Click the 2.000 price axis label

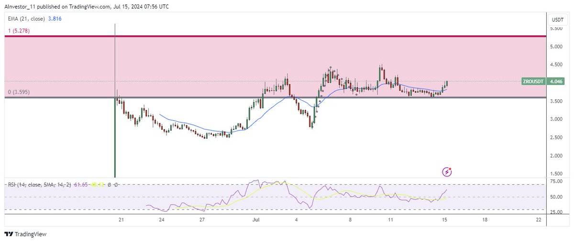click(x=556, y=156)
